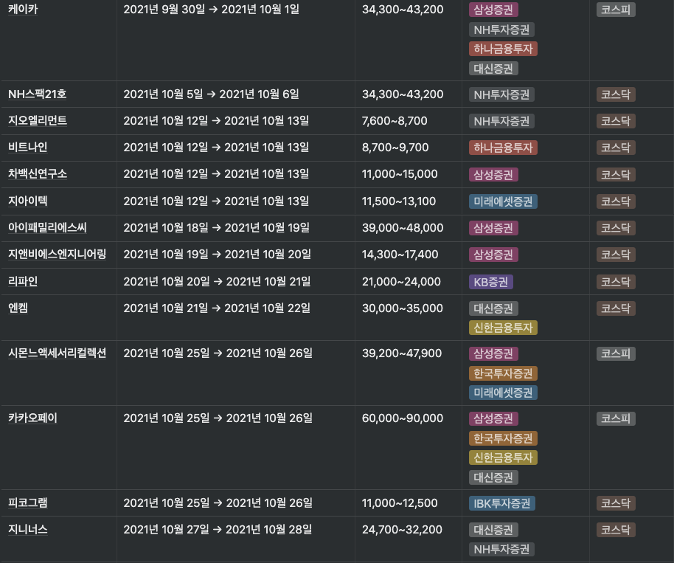Viewport: 674px width, 563px height.
Task: Select price cell 21,000~24,000
Action: coord(401,282)
